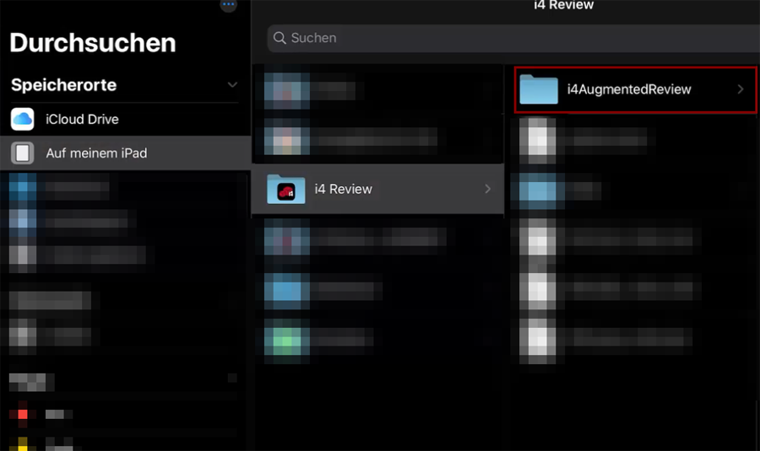Open the more options ellipsis button
This screenshot has width=760, height=451.
(228, 4)
